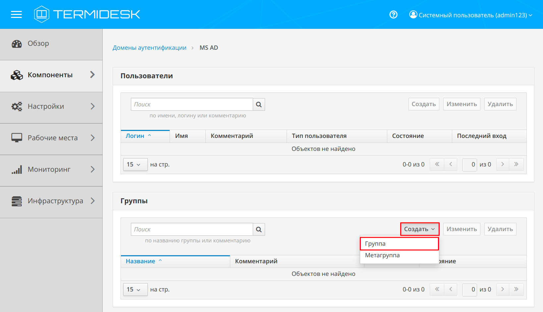Image resolution: width=543 pixels, height=312 pixels.
Task: Open the Обзор sidebar item
Action: click(38, 43)
